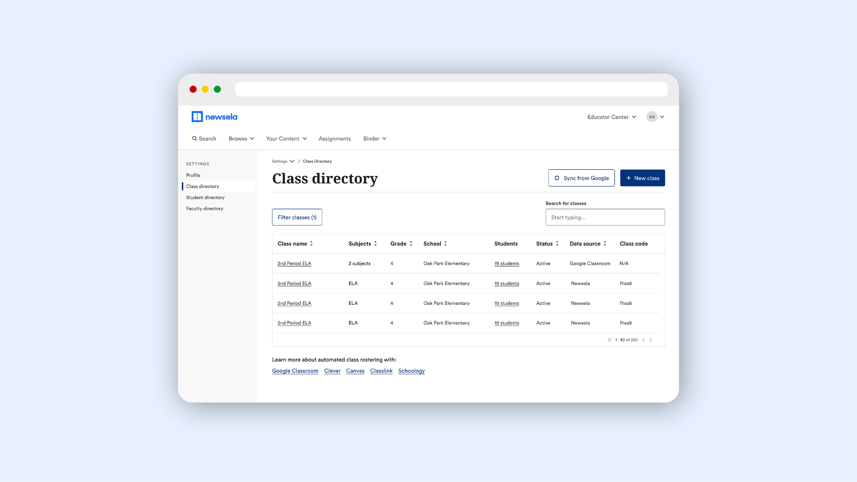Go to the next page of results
This screenshot has width=857, height=482.
tap(651, 340)
